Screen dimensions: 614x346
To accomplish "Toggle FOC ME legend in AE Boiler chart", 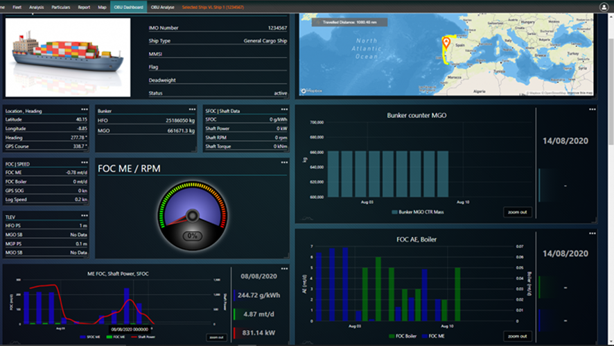I will click(433, 336).
